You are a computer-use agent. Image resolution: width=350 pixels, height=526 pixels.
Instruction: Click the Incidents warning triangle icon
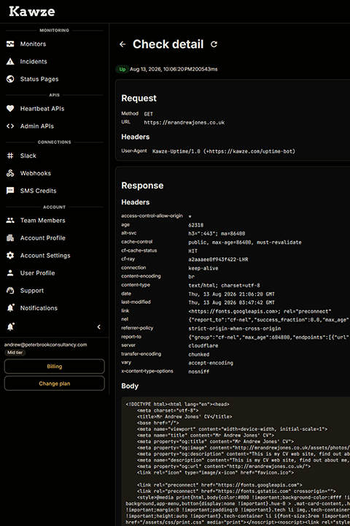[10, 61]
